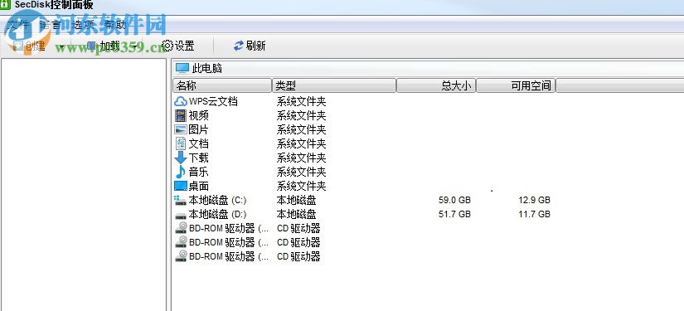
Task: Click the 桌面 desktop icon
Action: coord(181,186)
